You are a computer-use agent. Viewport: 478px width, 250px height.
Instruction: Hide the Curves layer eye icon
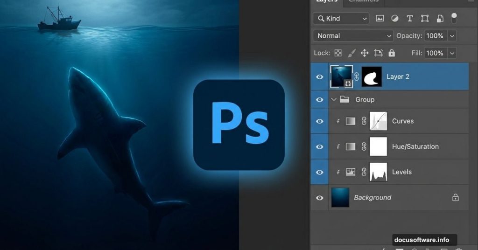[319, 121]
